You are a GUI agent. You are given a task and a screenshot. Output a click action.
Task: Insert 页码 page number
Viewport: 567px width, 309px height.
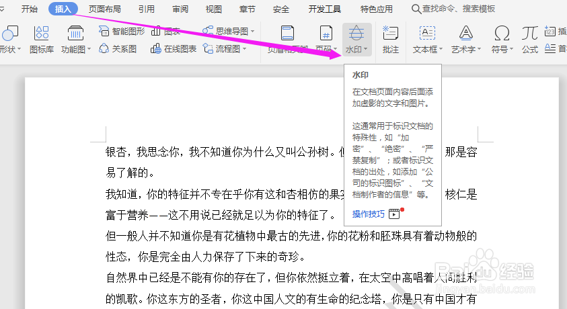pos(326,39)
